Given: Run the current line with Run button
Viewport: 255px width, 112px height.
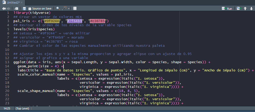Looking at the screenshot, I should pyautogui.click(x=227, y=8).
